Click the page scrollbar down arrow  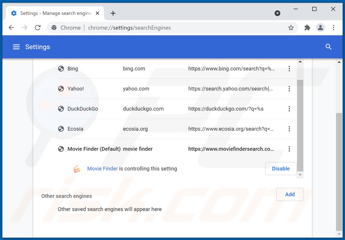(x=339, y=234)
